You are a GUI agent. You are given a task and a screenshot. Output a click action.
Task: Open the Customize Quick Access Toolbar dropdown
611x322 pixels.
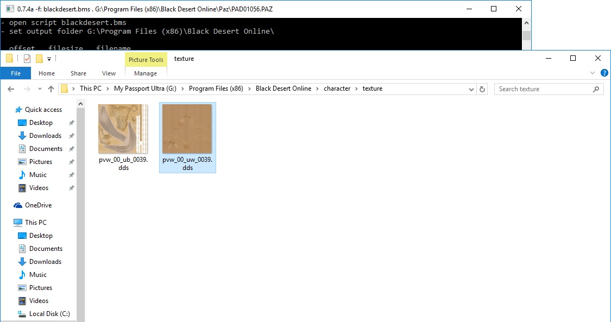49,59
